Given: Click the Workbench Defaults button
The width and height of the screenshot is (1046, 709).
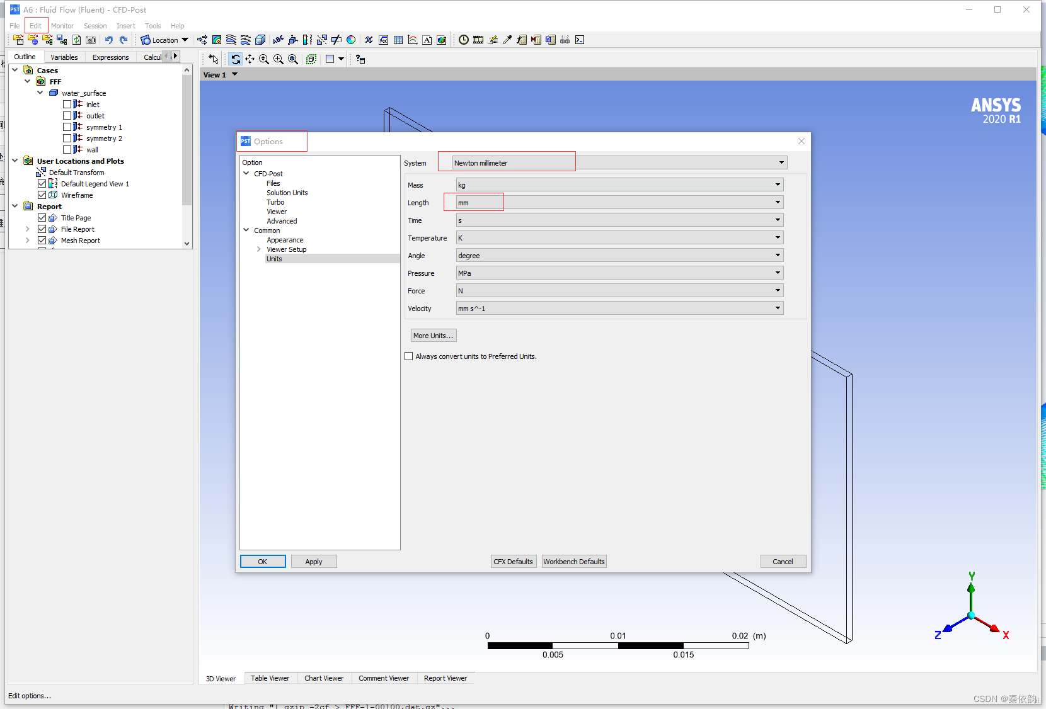Looking at the screenshot, I should 574,562.
